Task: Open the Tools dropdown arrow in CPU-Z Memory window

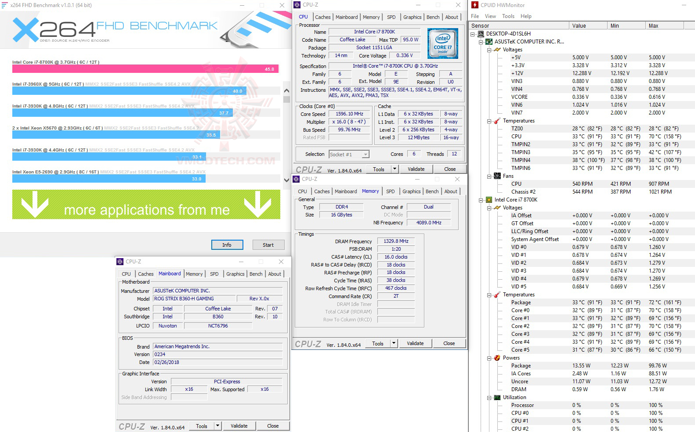Action: click(393, 343)
